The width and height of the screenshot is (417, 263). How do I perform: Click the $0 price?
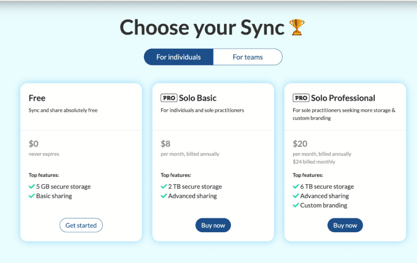[33, 144]
